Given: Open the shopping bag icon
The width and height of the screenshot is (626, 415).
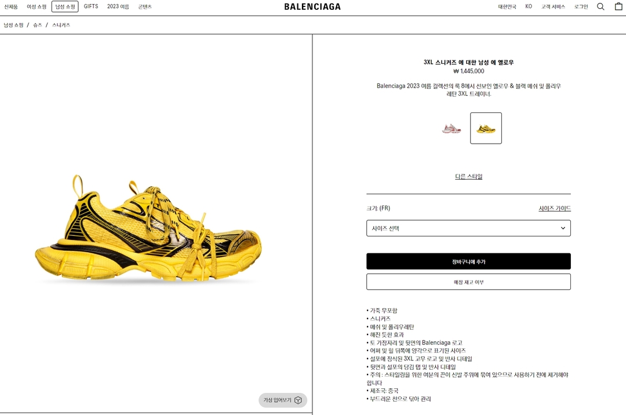Looking at the screenshot, I should (619, 6).
